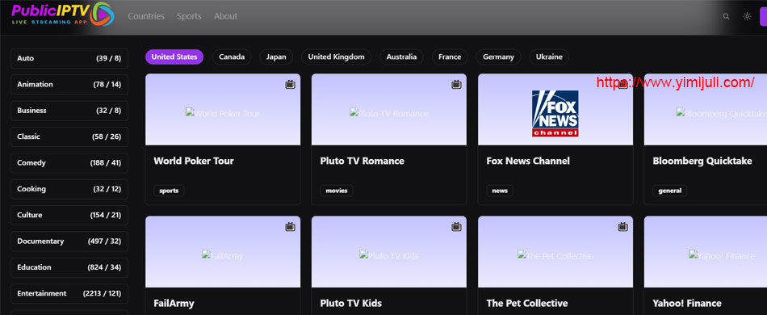Click the Yahoo! Finance title

click(x=687, y=303)
